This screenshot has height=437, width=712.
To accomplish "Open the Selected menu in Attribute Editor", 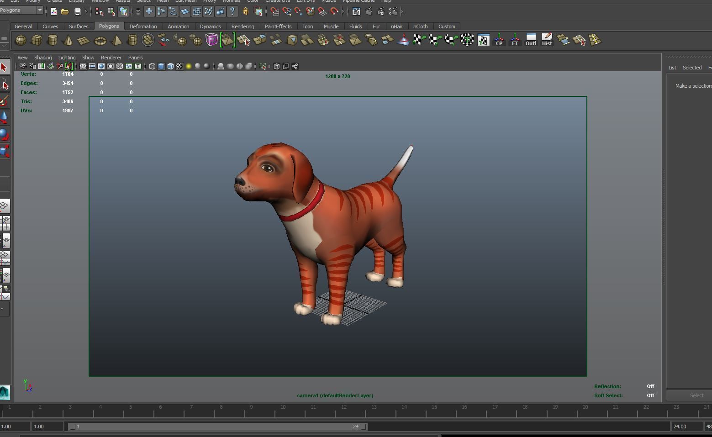I will [692, 68].
